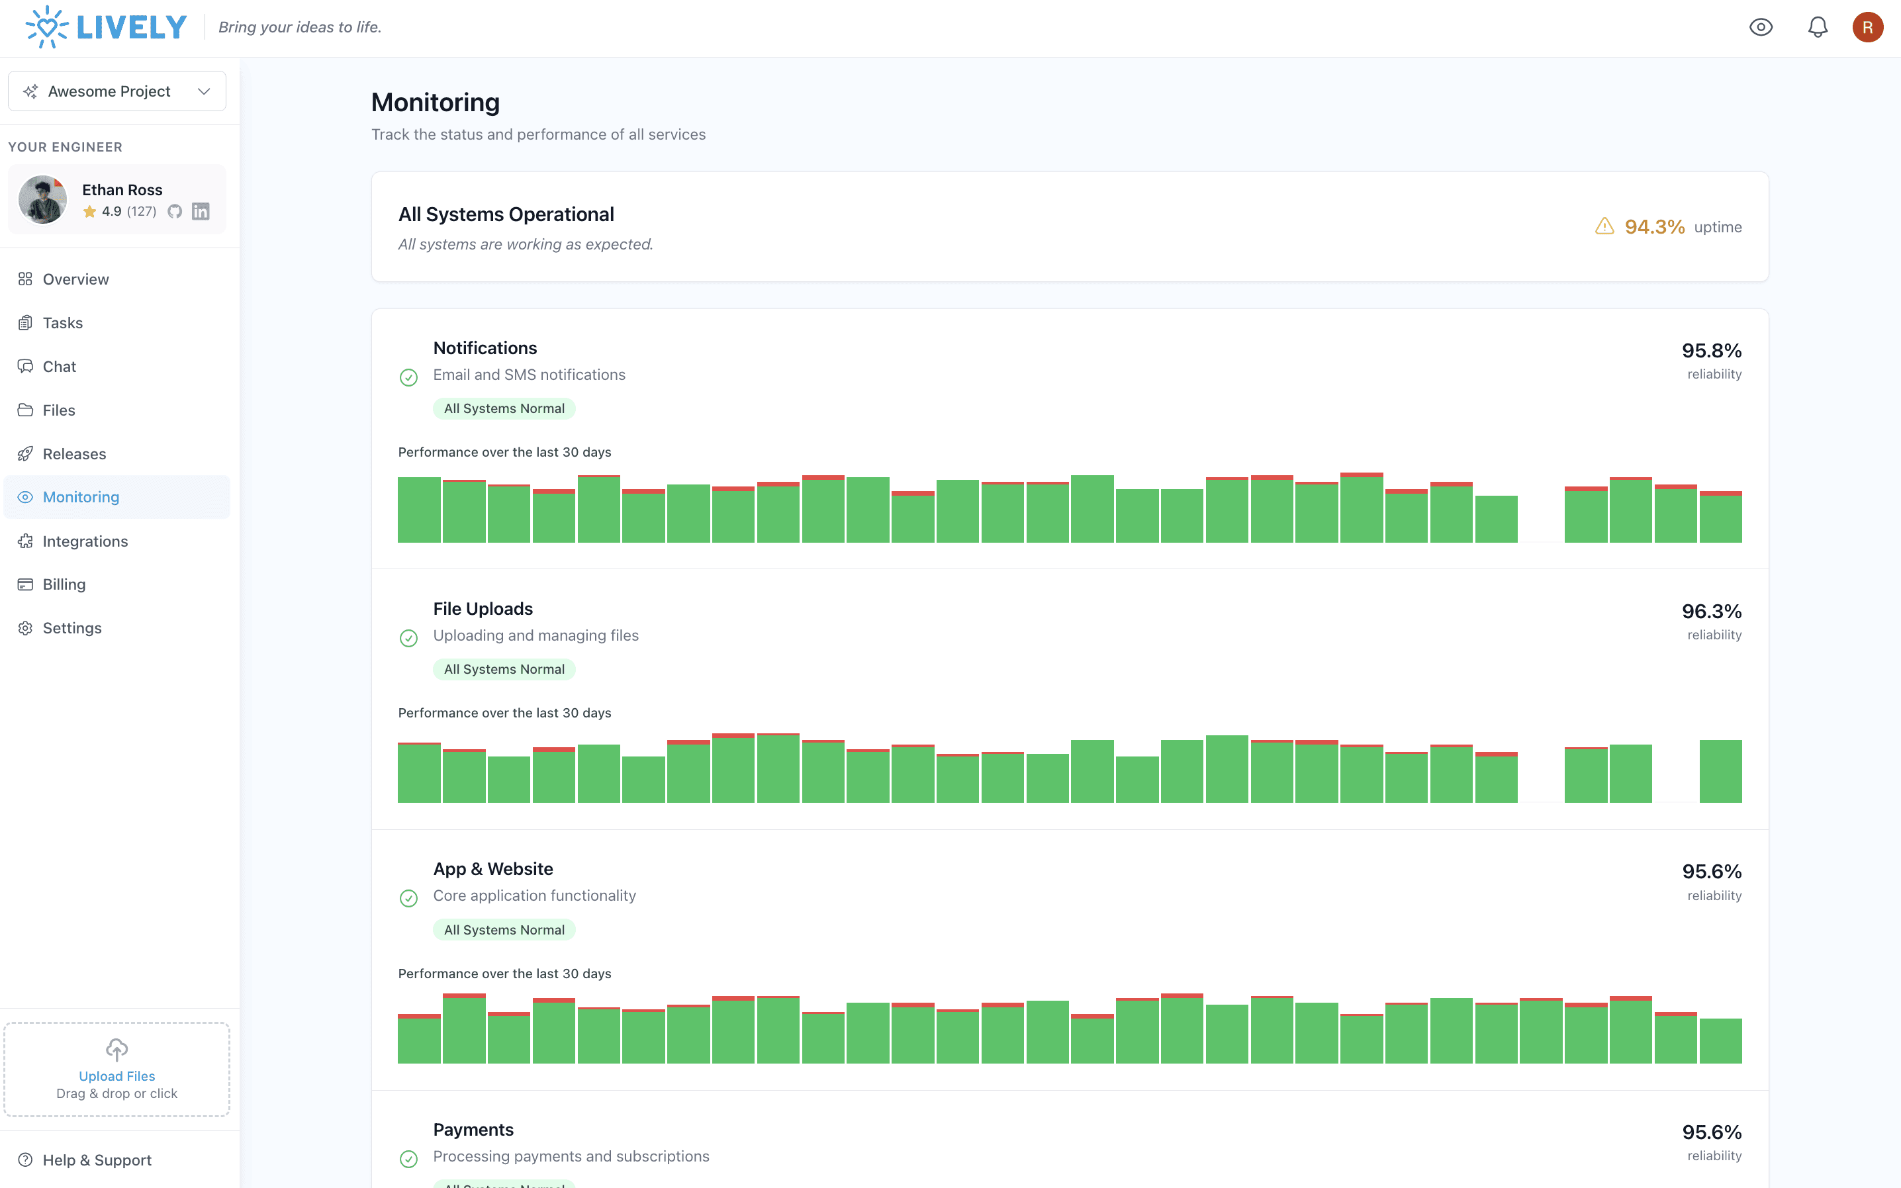Click the File Uploads status check icon
The width and height of the screenshot is (1901, 1188).
408,638
